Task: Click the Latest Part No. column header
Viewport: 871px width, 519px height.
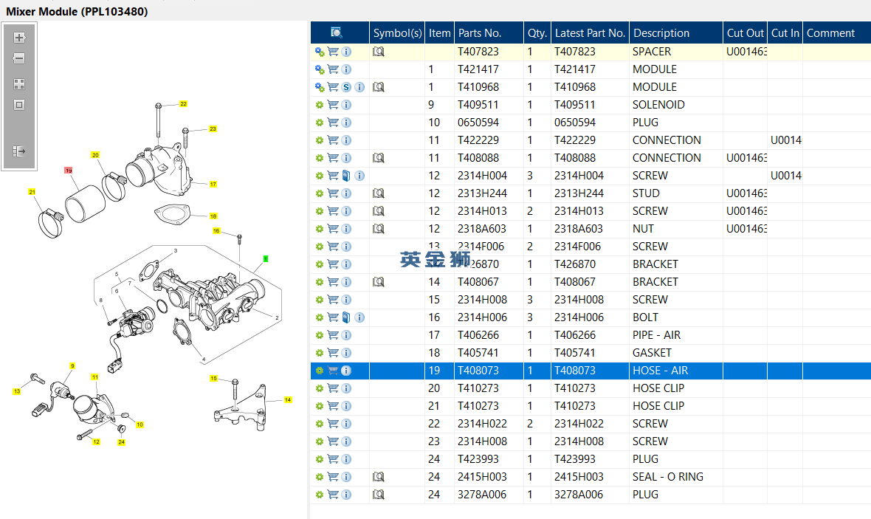Action: coord(590,32)
